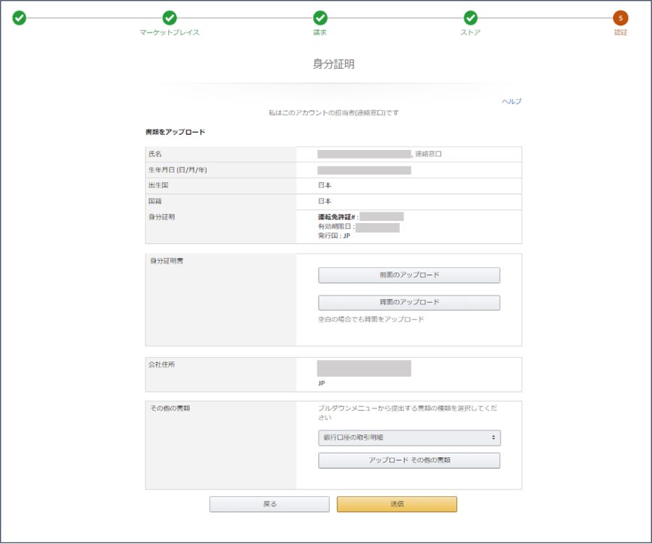Click the step 5 認証 circle icon
This screenshot has height=544, width=652.
(620, 18)
